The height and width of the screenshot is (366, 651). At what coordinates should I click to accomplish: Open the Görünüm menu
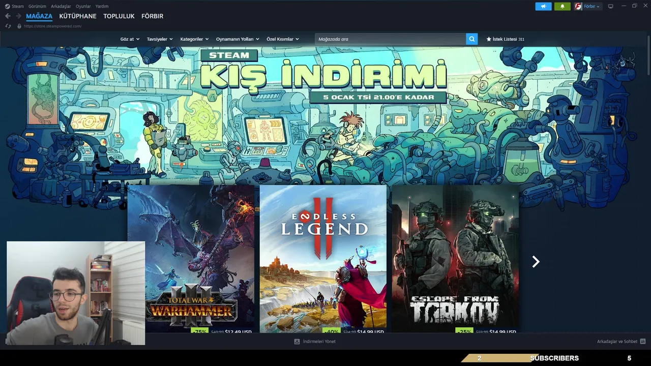[x=37, y=6]
